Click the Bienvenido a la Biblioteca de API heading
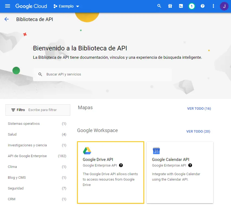Image resolution: width=231 pixels, height=207 pixels. tap(80, 48)
